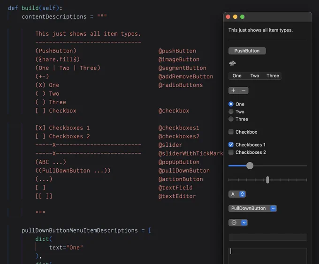
Task: Open the ellipsis action button
Action: coord(238,223)
